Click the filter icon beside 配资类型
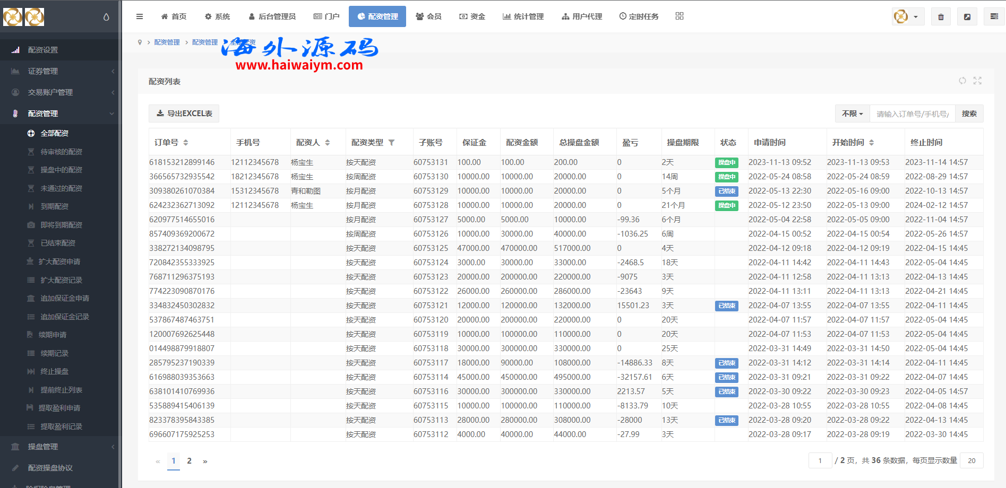 392,143
